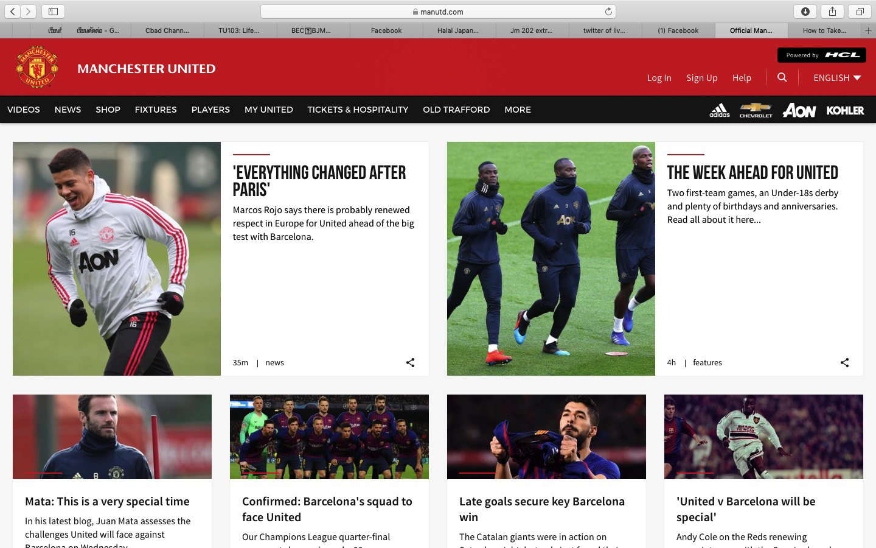
Task: Switch to the Halal Japan... tab
Action: 458,30
